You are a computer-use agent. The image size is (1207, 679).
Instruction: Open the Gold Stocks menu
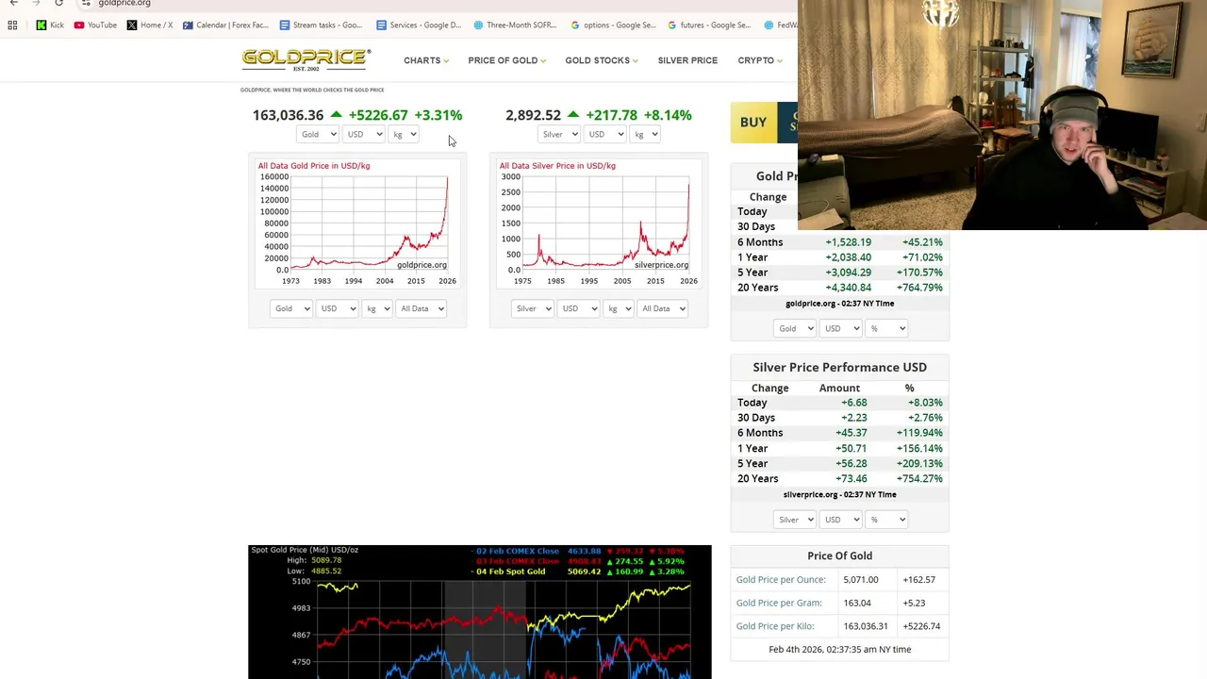pyautogui.click(x=602, y=60)
